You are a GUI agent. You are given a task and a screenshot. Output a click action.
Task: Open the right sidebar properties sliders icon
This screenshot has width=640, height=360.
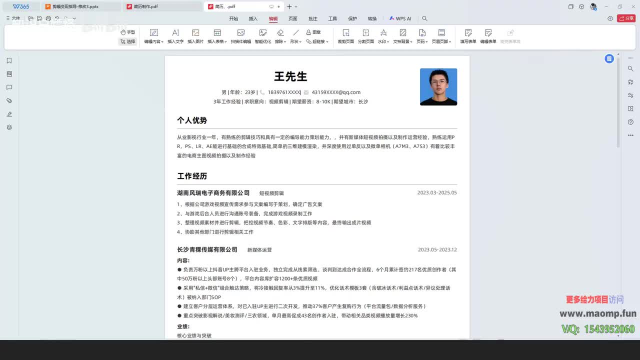pos(630,95)
